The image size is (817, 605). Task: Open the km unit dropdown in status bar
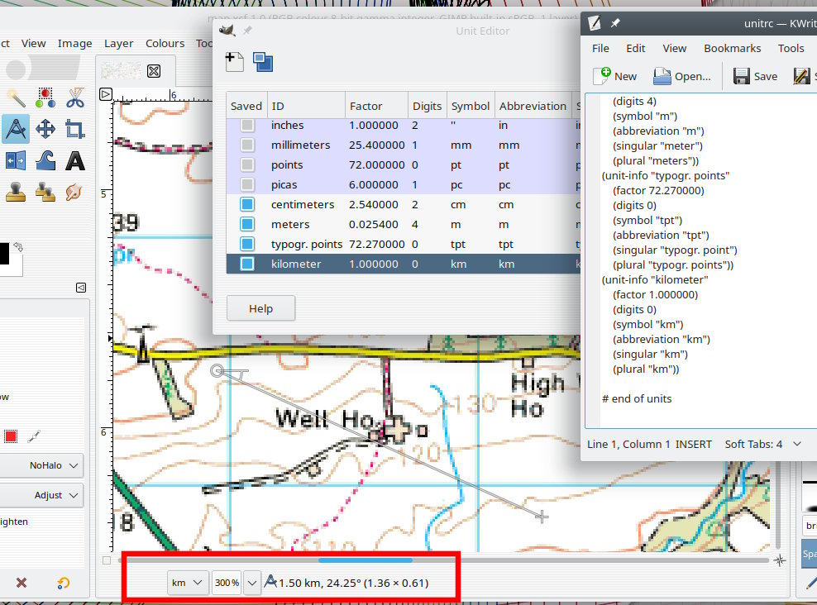188,583
